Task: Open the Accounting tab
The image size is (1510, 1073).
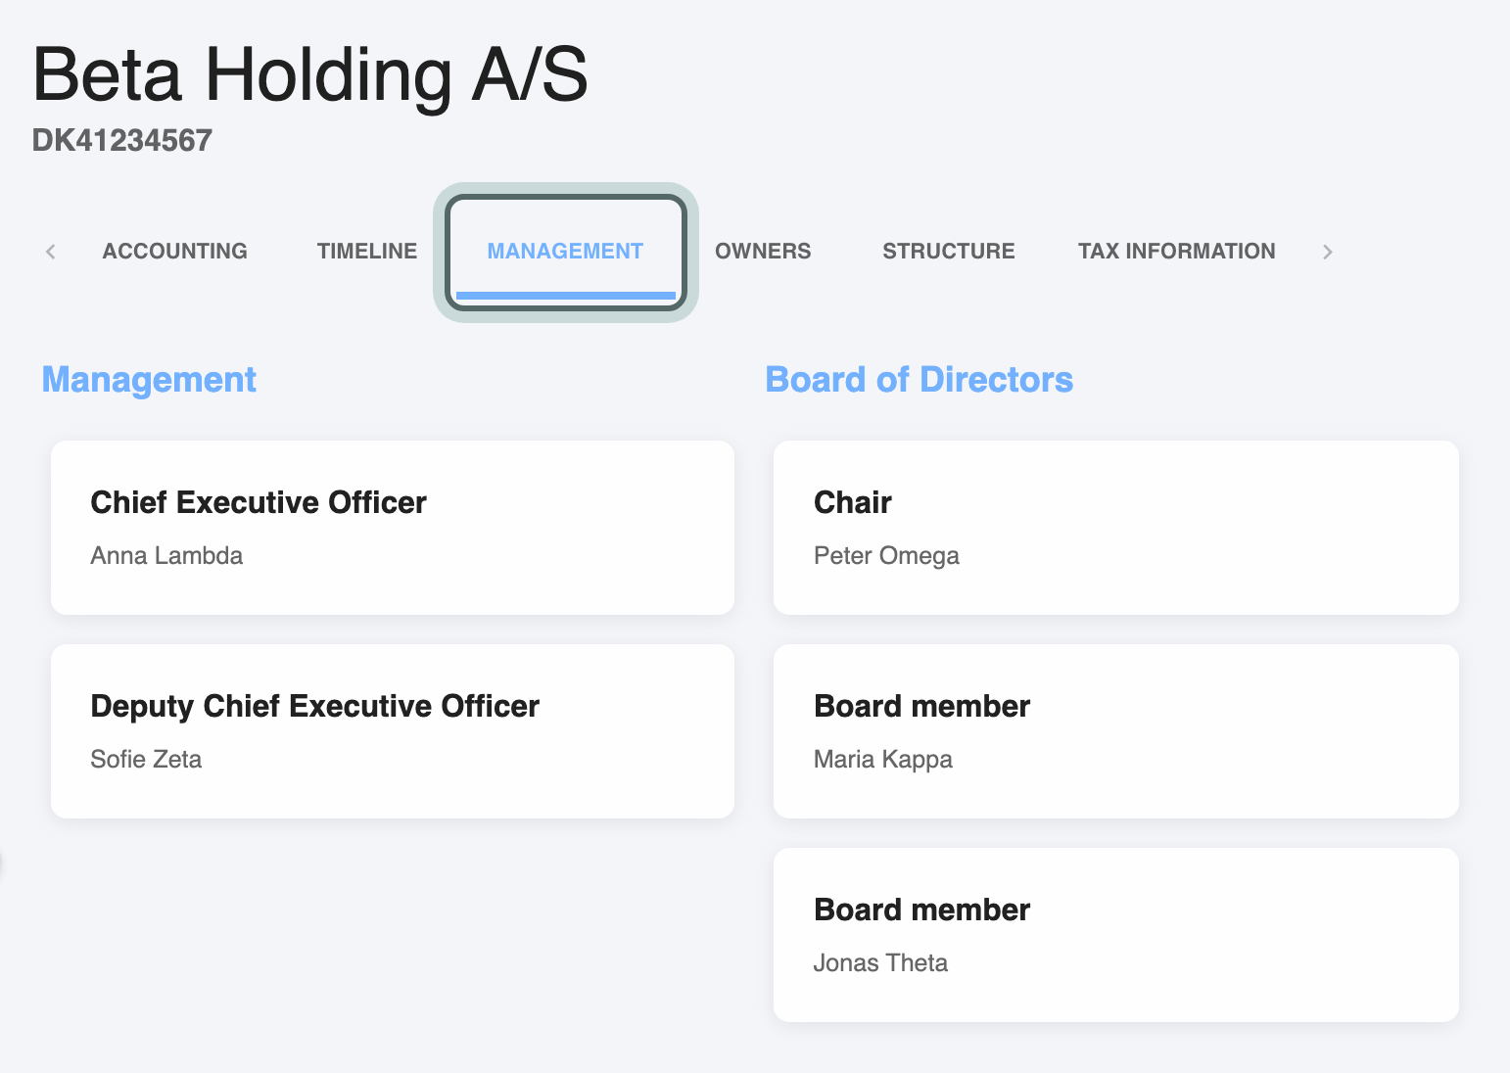Action: [174, 252]
